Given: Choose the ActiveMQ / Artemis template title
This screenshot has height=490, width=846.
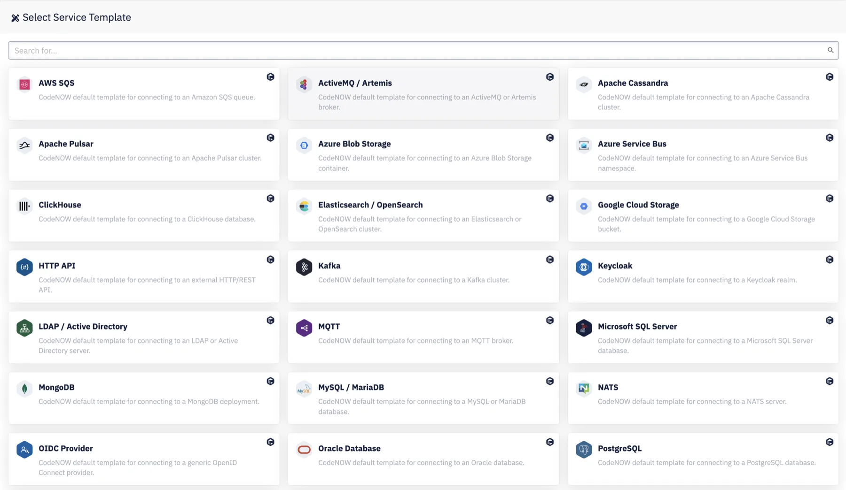Looking at the screenshot, I should coord(355,83).
